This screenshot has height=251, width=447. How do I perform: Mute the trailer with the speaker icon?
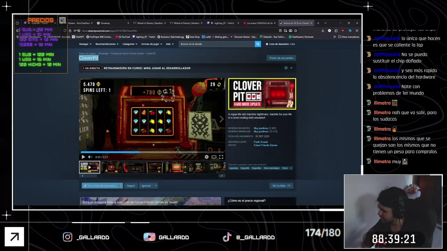pyautogui.click(x=90, y=157)
